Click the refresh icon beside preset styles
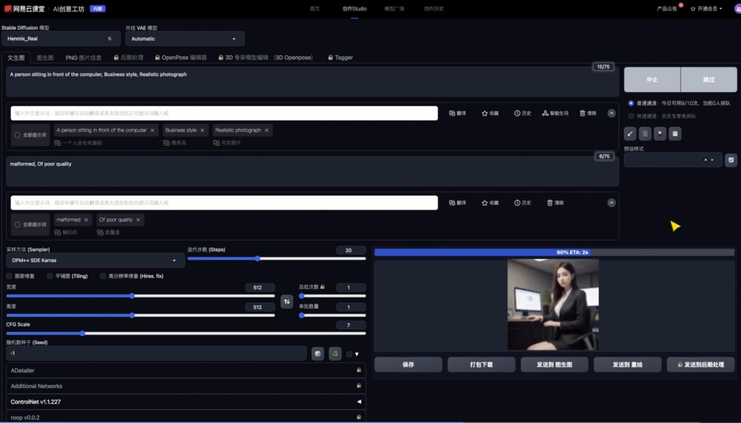The width and height of the screenshot is (741, 423). [731, 160]
